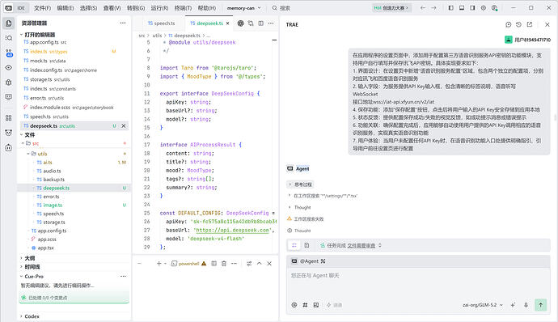The image size is (558, 322).
Task: Click the AI icon in editor toolbar
Action: click(x=240, y=23)
